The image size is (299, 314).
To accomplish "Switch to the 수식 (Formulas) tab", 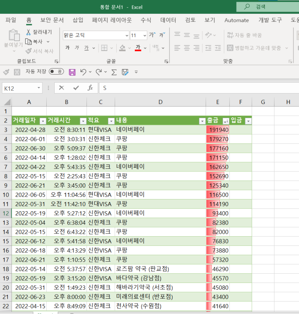I will click(146, 20).
